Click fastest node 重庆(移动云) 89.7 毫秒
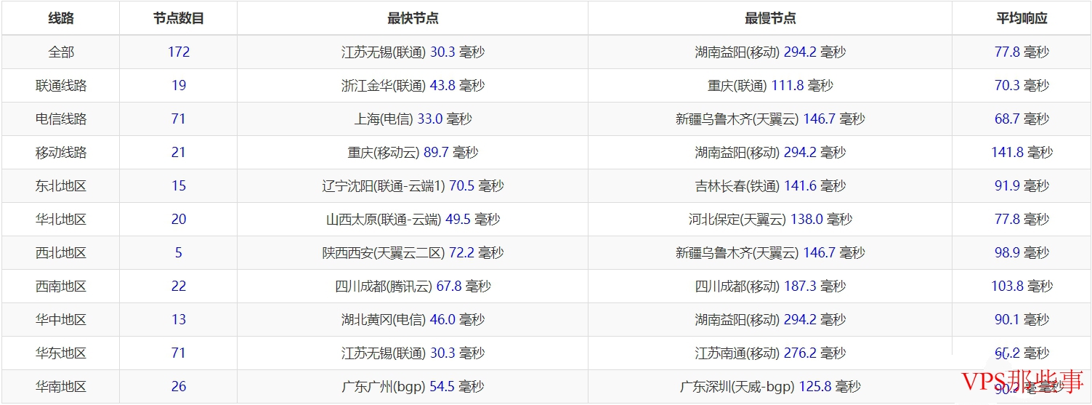Viewport: 1092px width, 405px height. 413,153
